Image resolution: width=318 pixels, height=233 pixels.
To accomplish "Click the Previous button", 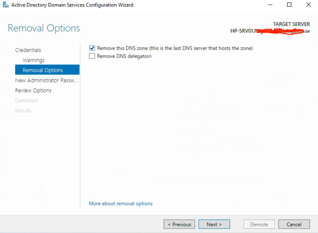I will 179,224.
